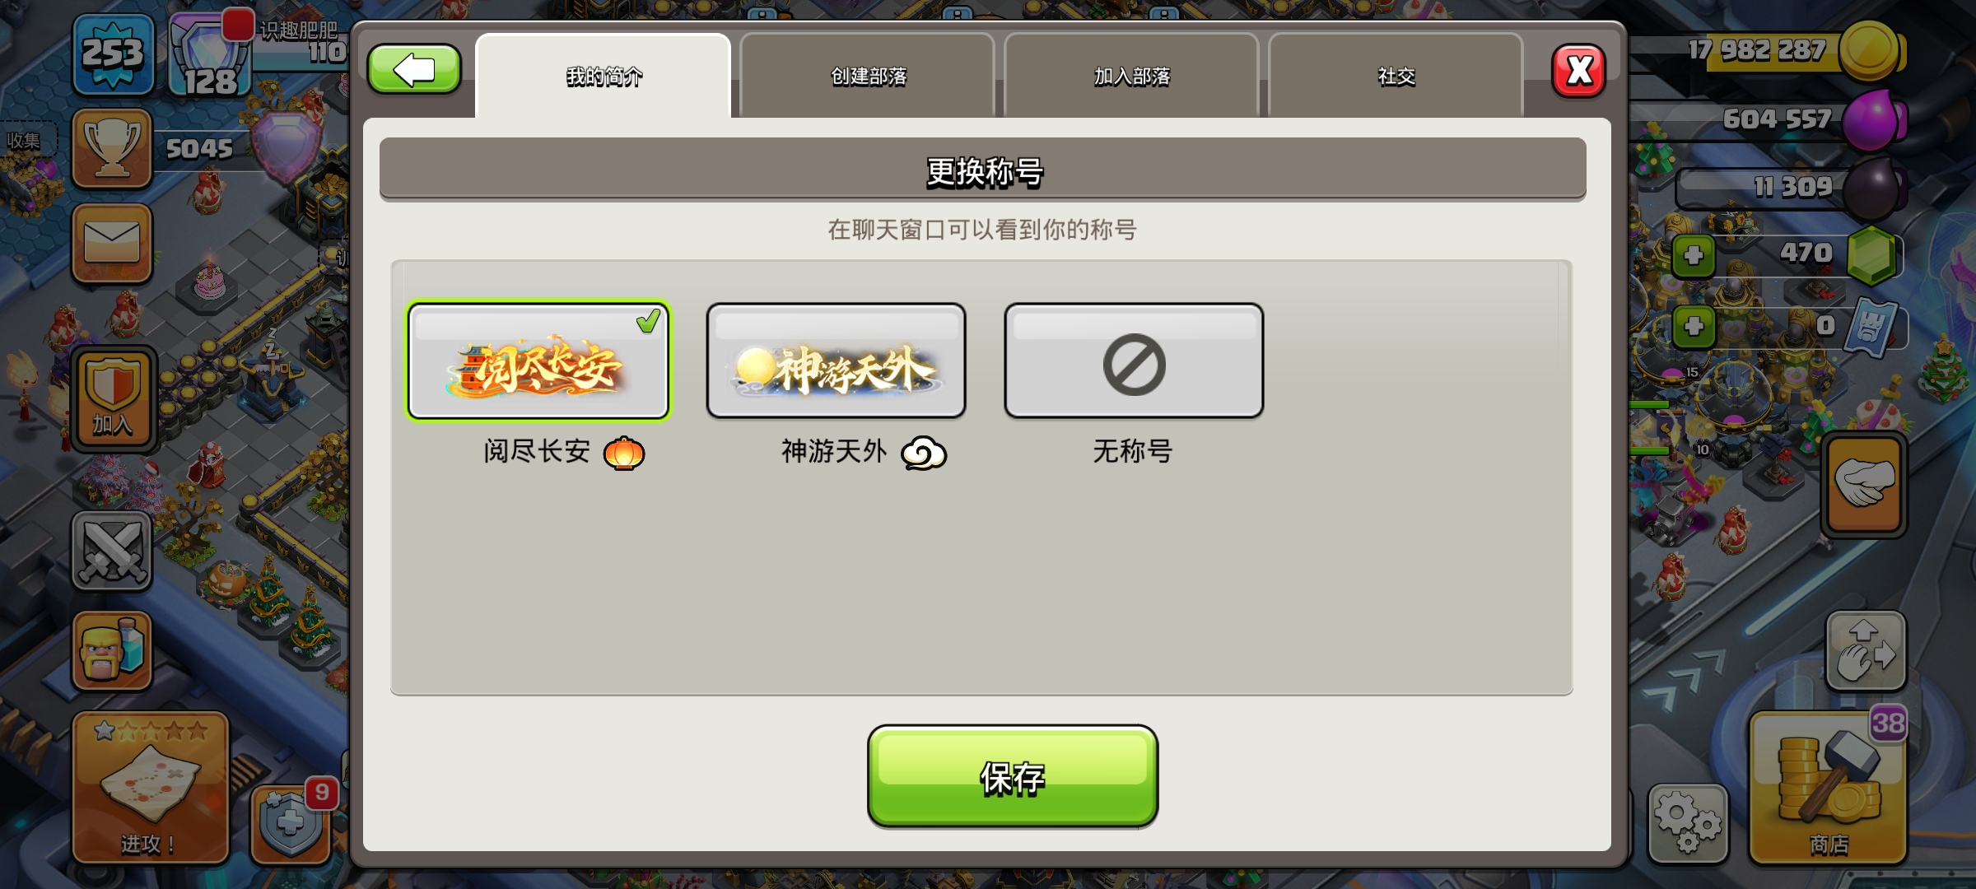Open the trophy leaderboard icon

(112, 149)
